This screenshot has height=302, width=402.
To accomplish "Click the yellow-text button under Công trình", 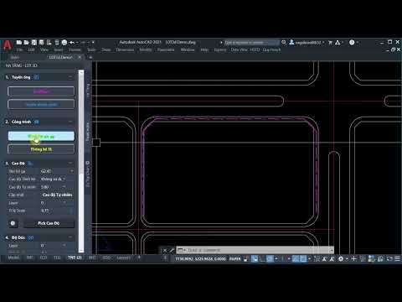I will (x=41, y=149).
